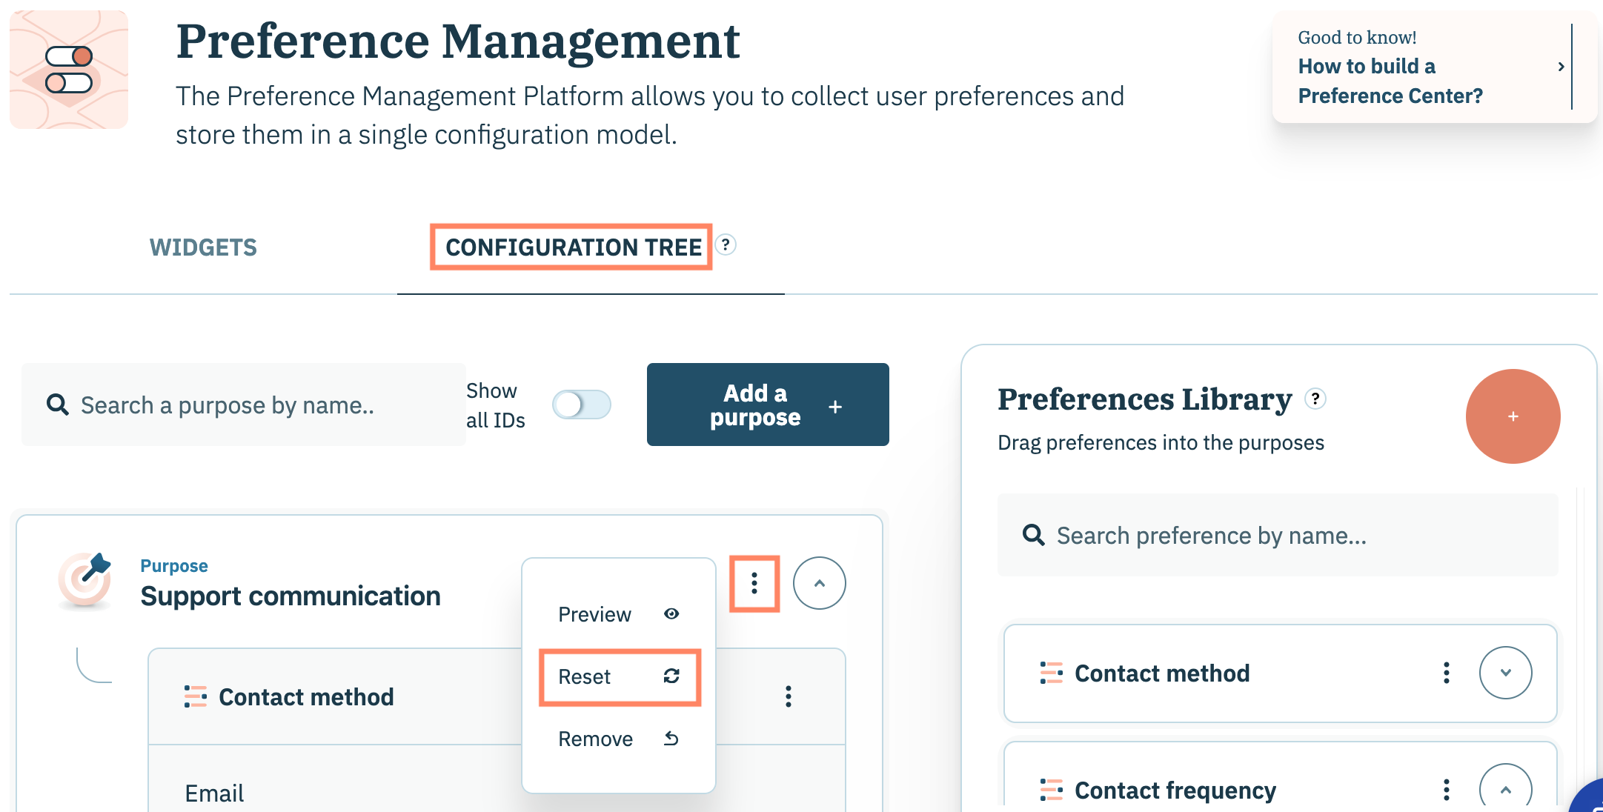Click the Add a purpose button
The height and width of the screenshot is (812, 1603).
pyautogui.click(x=767, y=405)
